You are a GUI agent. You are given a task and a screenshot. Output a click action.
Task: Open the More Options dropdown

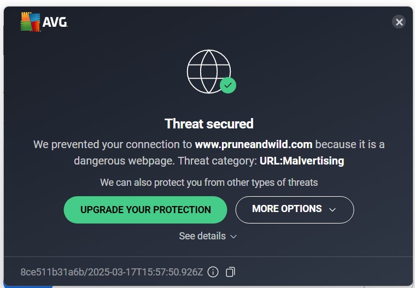[x=294, y=209]
